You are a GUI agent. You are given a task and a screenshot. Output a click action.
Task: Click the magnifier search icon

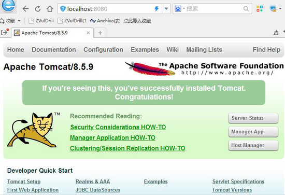point(246,8)
